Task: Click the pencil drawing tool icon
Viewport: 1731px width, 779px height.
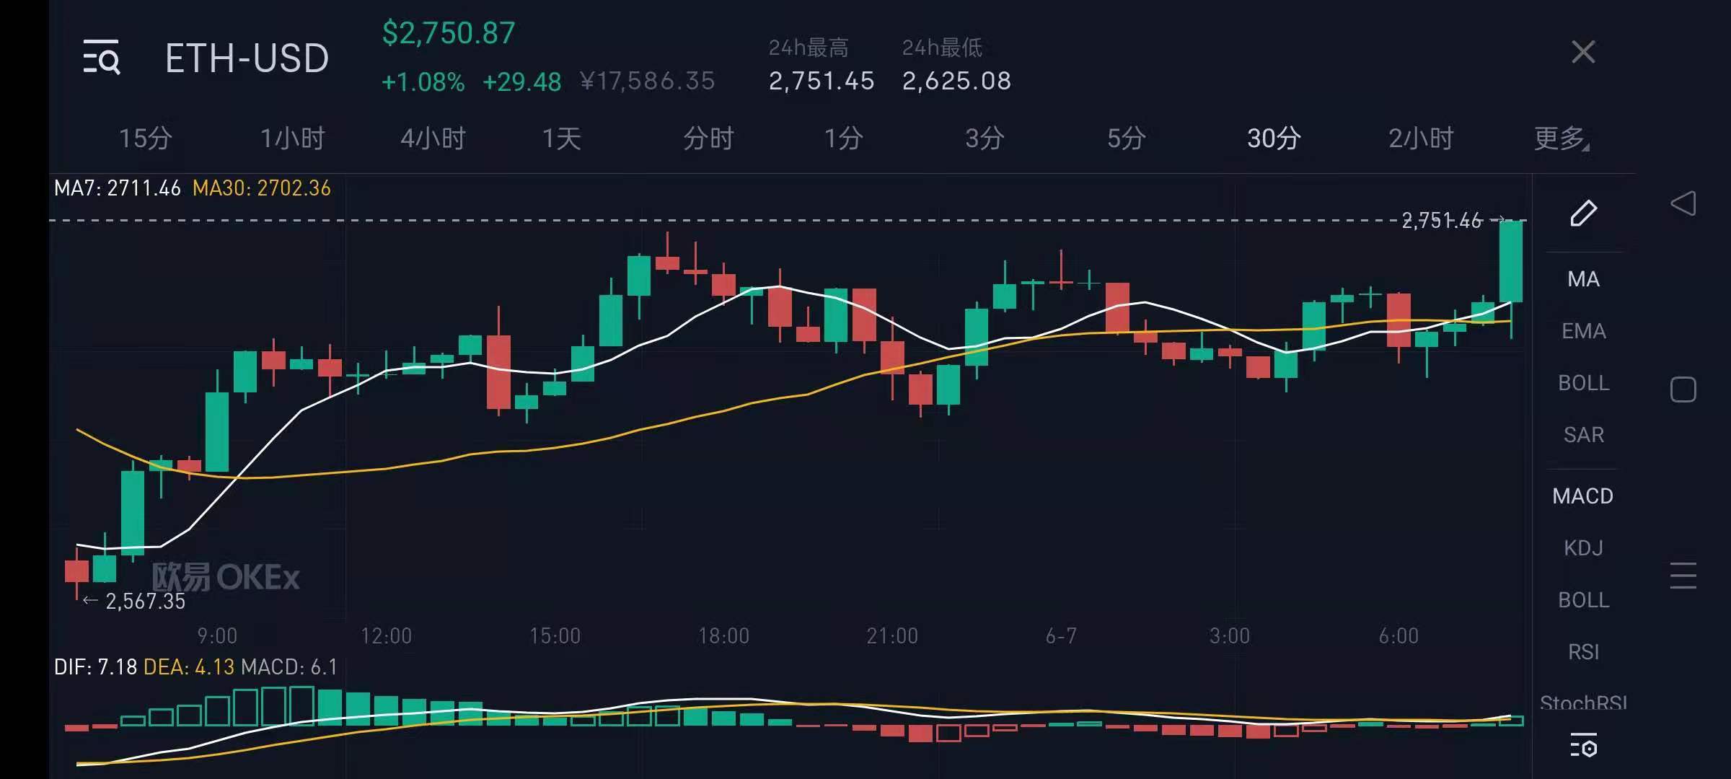Action: pyautogui.click(x=1583, y=214)
